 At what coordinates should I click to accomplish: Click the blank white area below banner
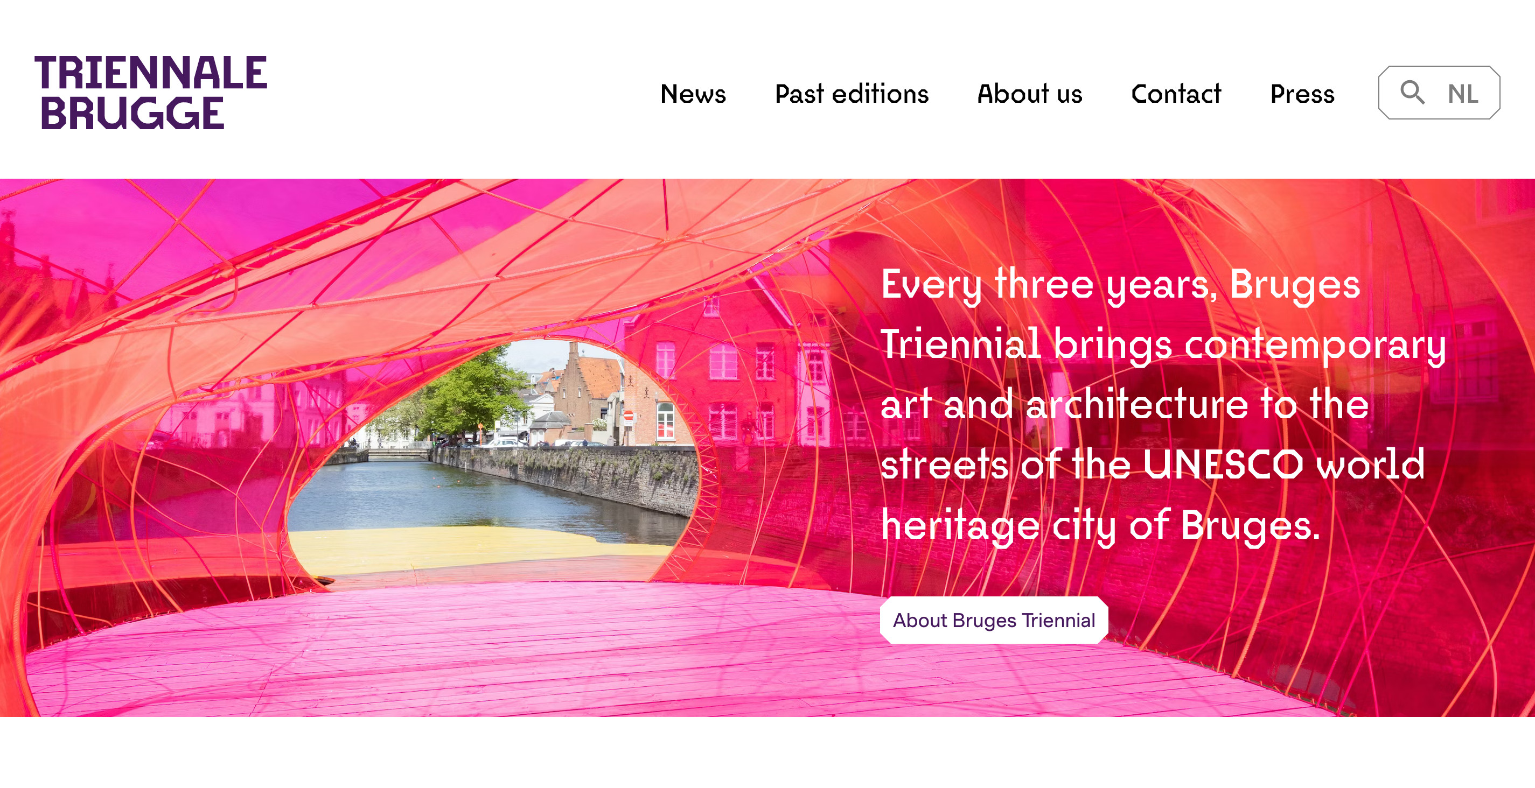pyautogui.click(x=767, y=754)
